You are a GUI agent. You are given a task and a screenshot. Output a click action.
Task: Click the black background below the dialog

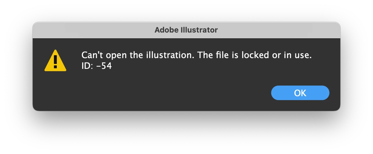(x=186, y=134)
